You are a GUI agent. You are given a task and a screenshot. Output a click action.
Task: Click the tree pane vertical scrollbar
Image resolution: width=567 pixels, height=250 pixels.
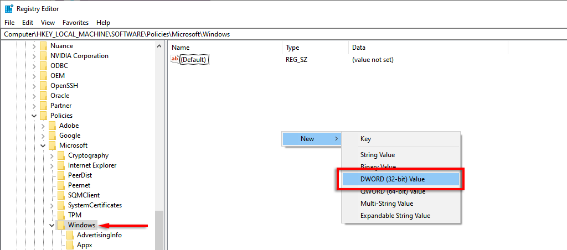click(x=159, y=229)
